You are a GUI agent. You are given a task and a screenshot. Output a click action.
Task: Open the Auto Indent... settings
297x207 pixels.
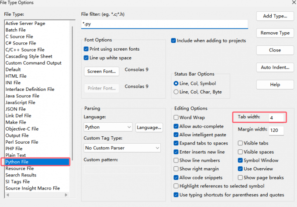(275, 67)
